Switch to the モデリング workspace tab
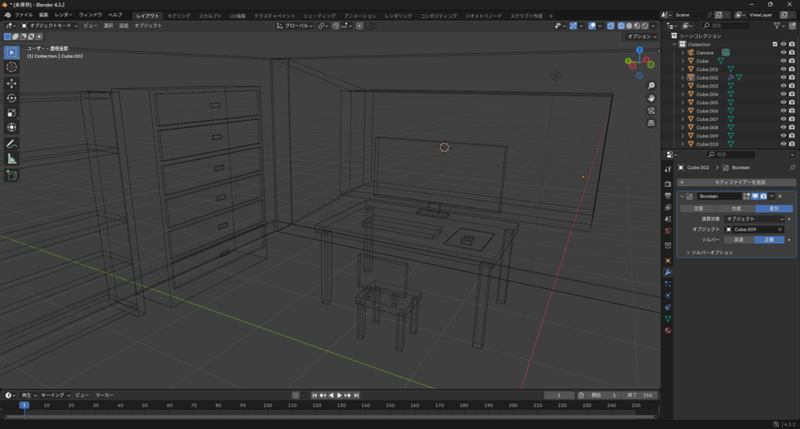This screenshot has height=429, width=800. pyautogui.click(x=179, y=16)
